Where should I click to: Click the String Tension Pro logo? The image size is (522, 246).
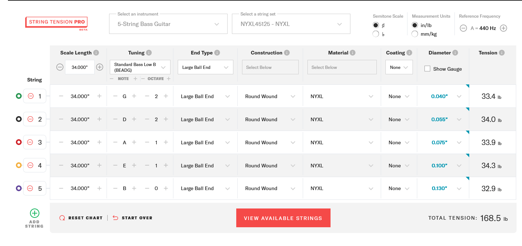pyautogui.click(x=56, y=23)
